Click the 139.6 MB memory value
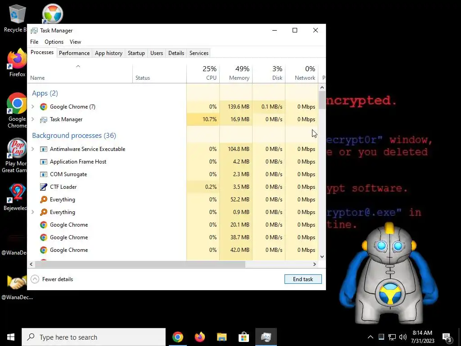461x346 pixels. tap(239, 107)
